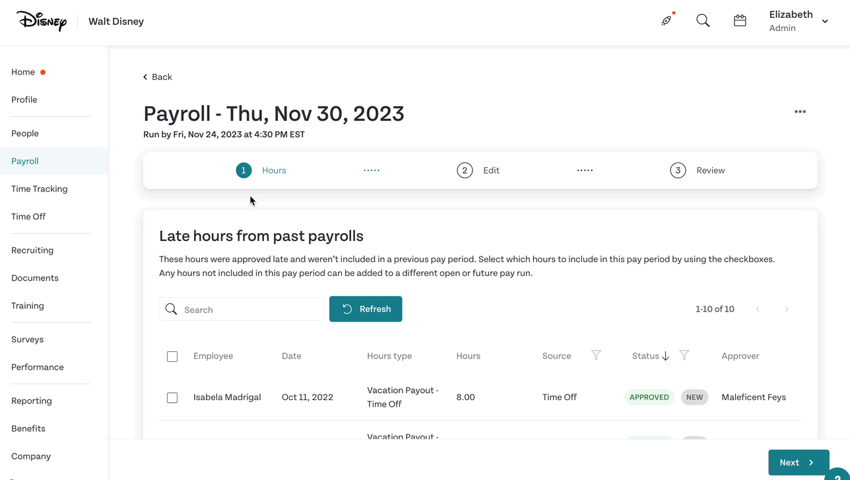Filter the Source column
The width and height of the screenshot is (850, 480).
(596, 355)
